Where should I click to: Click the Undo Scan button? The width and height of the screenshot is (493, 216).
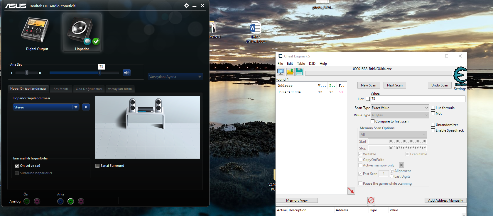pos(440,85)
